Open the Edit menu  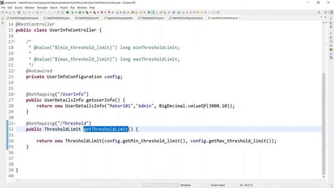(10, 7)
